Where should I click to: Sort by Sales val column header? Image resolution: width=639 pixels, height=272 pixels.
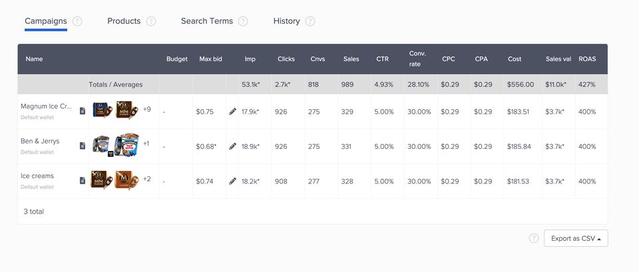(x=558, y=59)
